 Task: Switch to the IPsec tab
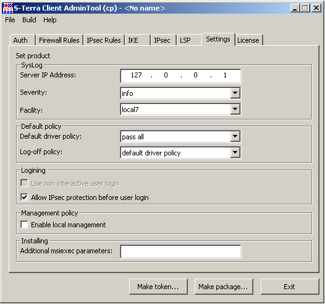pos(163,40)
